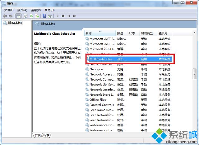The image size is (199, 145).
Task: Click the vertical scrollbar thumb
Action: pyautogui.click(x=194, y=74)
